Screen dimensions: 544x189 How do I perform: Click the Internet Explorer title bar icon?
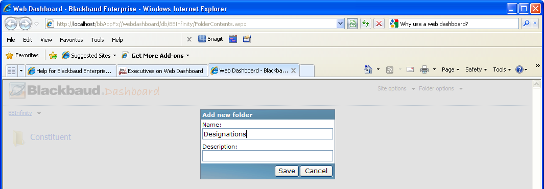coord(7,9)
